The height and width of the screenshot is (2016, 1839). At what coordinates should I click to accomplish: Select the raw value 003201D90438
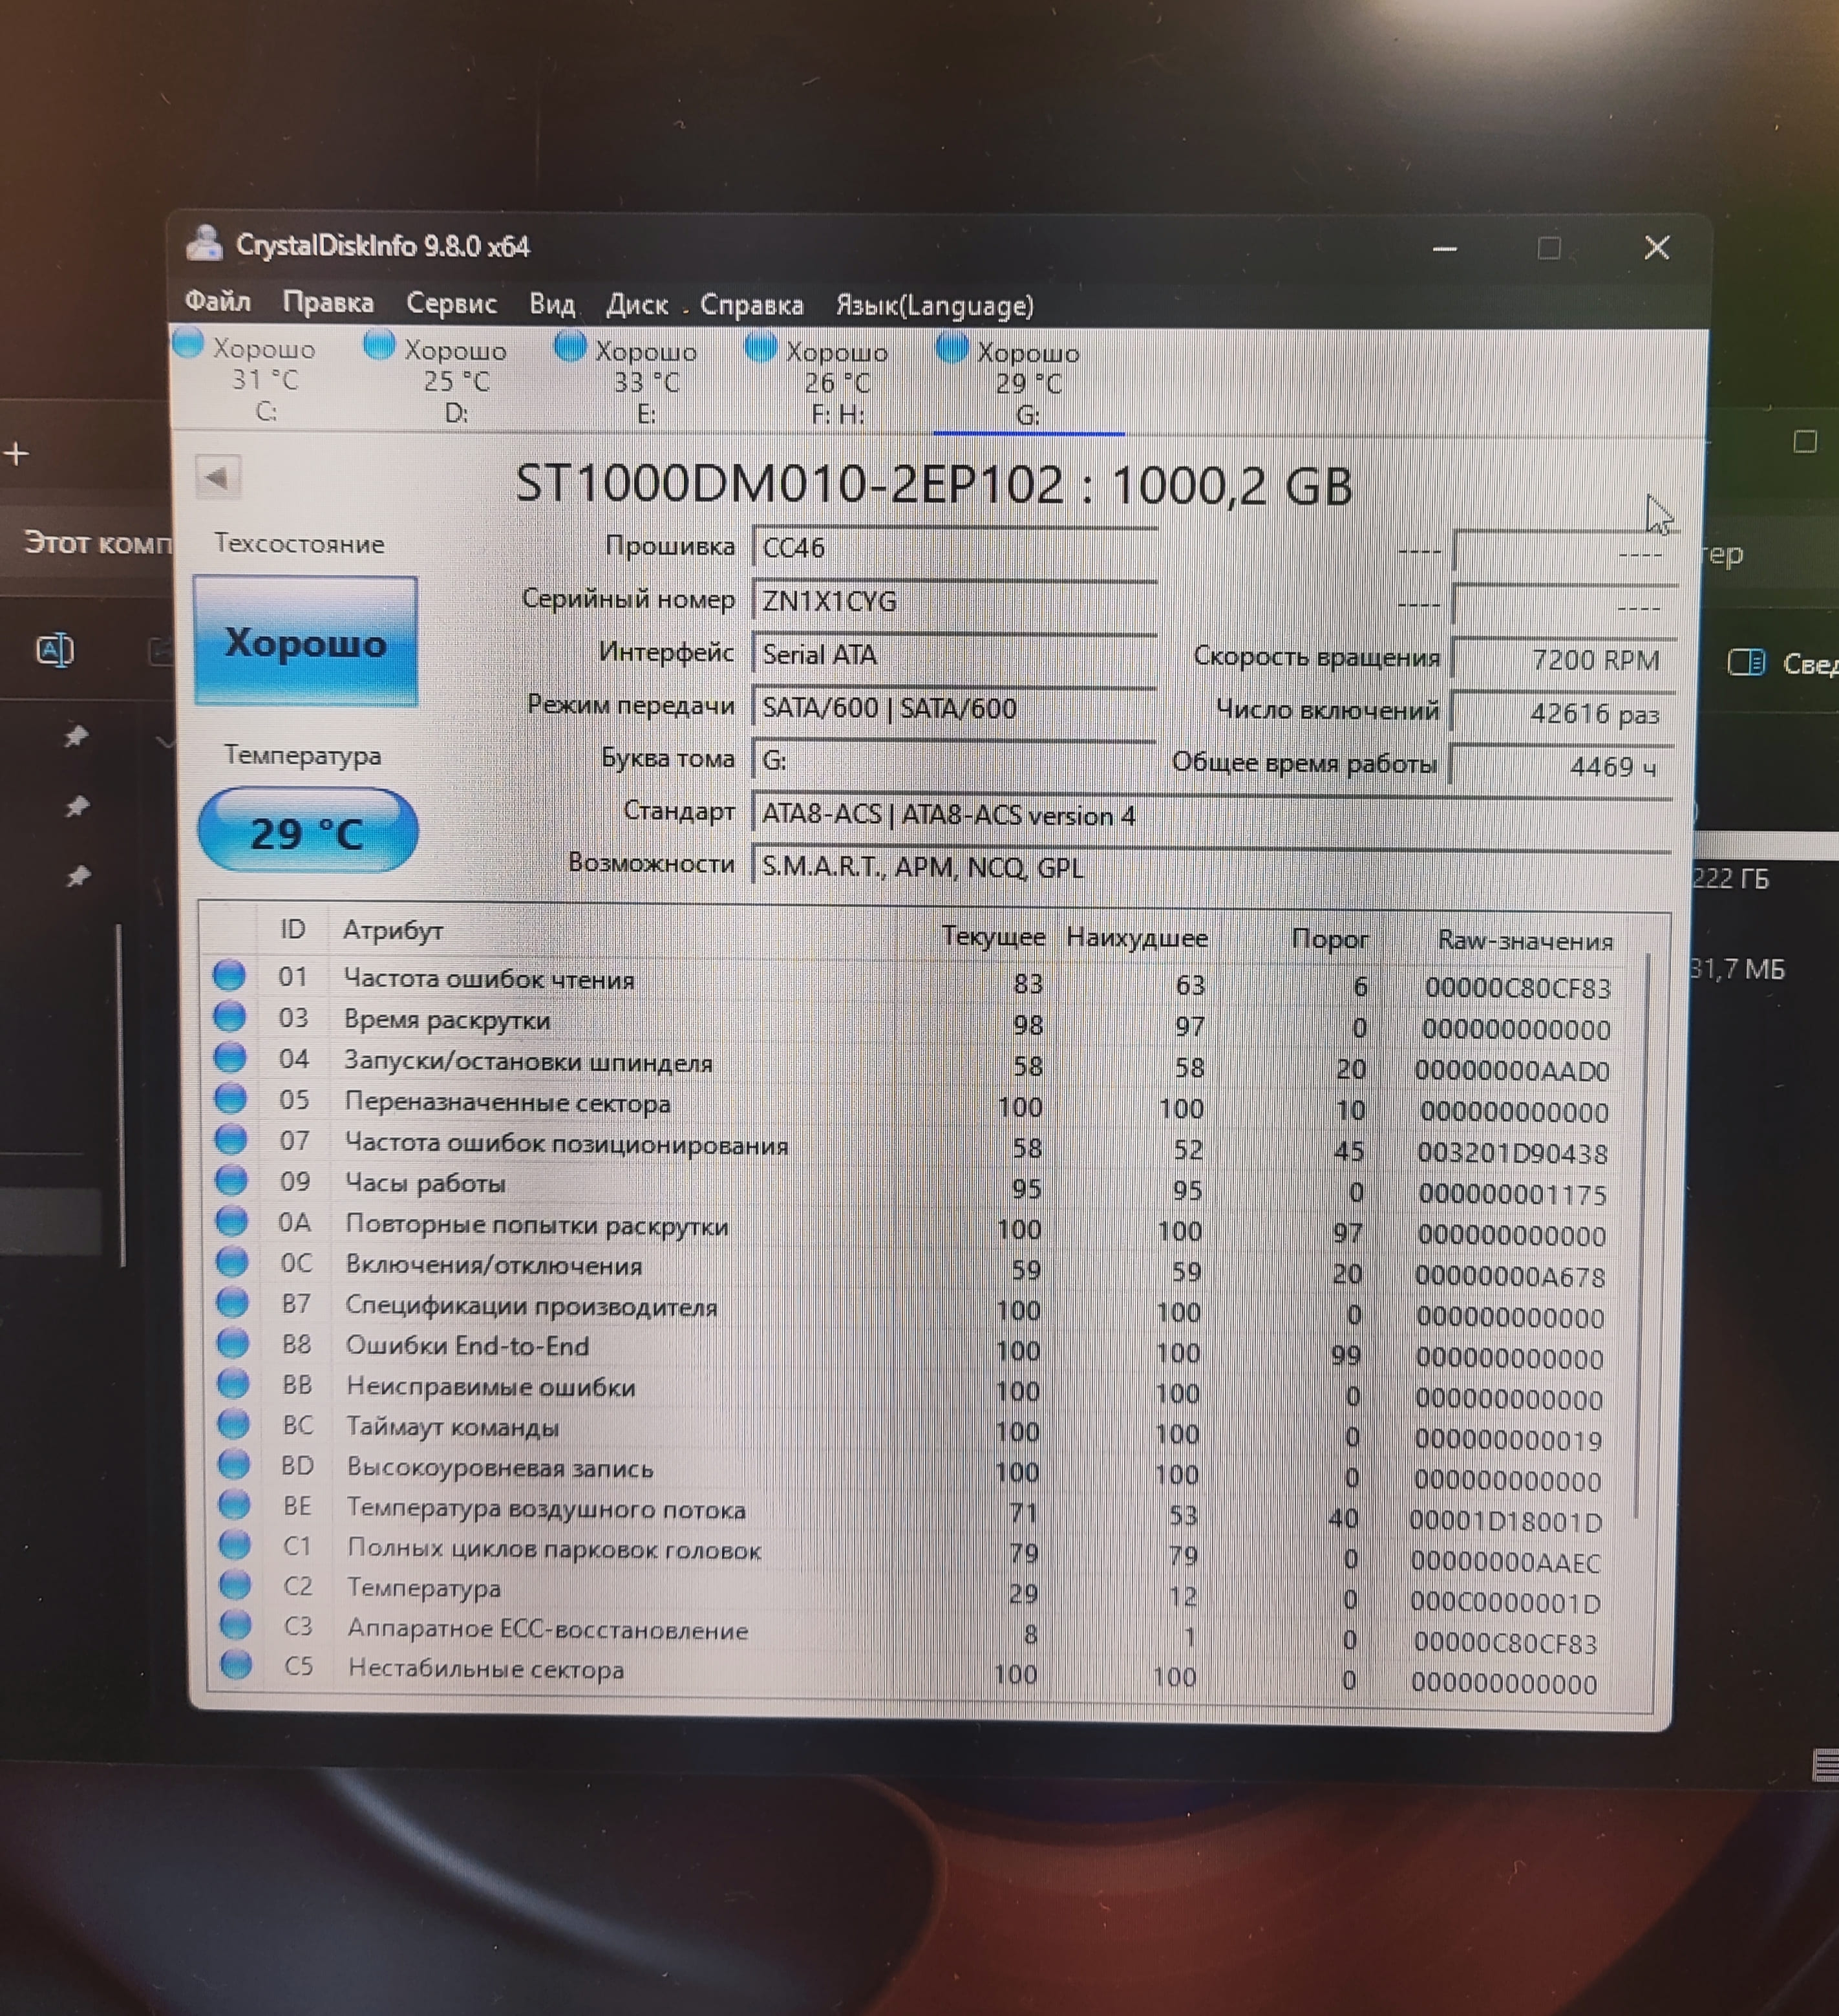(x=1512, y=1153)
